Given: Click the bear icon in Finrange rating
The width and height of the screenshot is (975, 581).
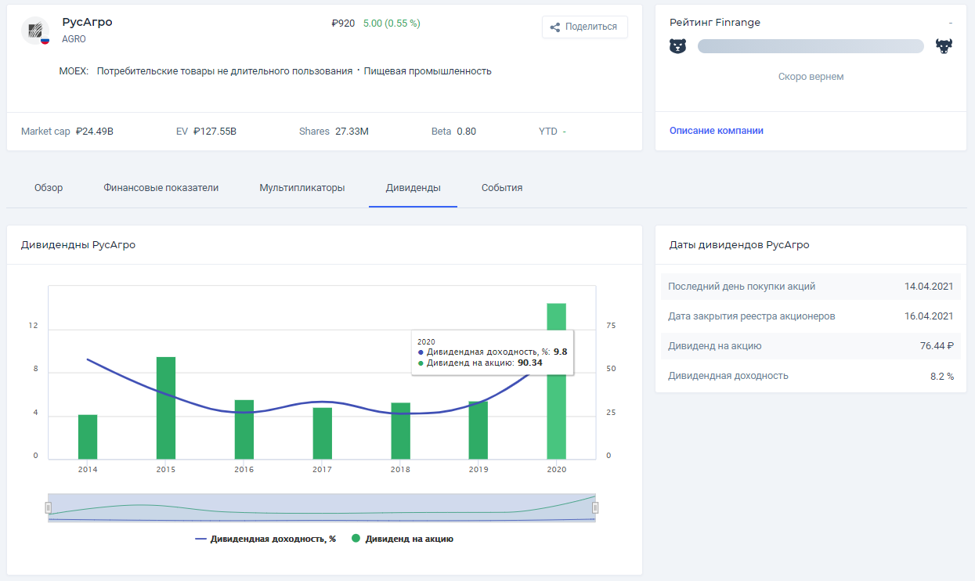Looking at the screenshot, I should click(677, 46).
